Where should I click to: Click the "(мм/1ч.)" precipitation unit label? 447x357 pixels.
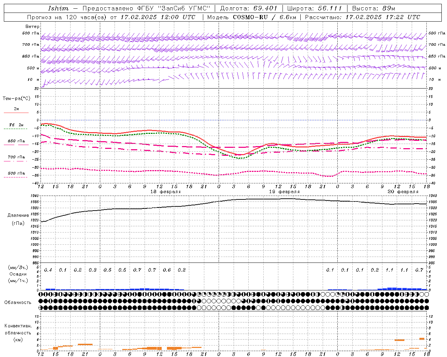(18, 281)
